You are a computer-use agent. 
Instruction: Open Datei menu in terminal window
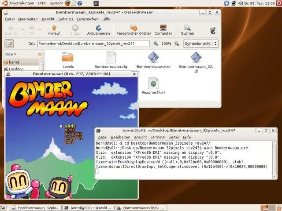click(102, 137)
